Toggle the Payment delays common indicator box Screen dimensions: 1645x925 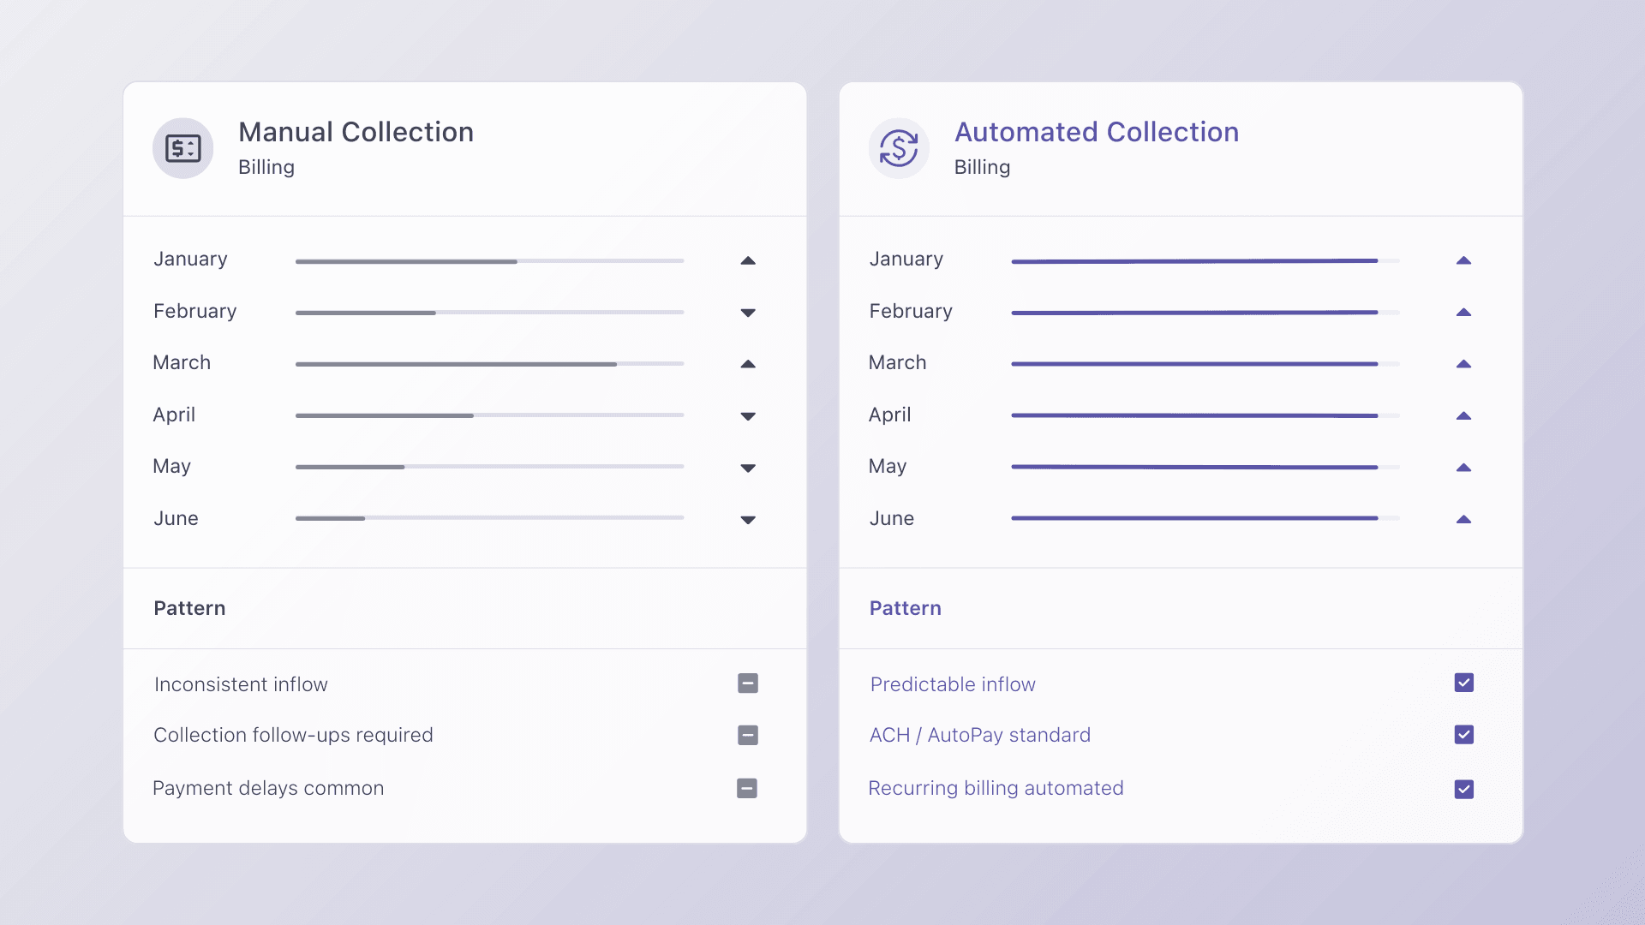(747, 788)
